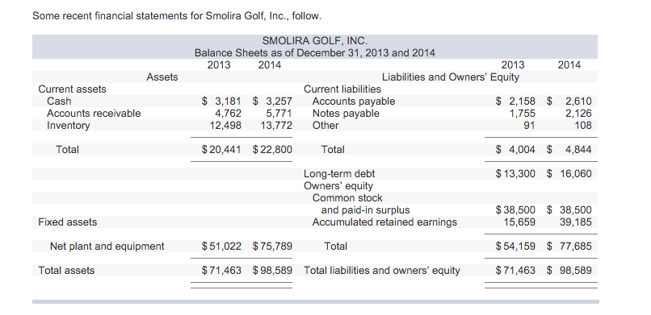This screenshot has width=651, height=315.
Task: Select Total liabilities and owners' equity label
Action: point(382,271)
